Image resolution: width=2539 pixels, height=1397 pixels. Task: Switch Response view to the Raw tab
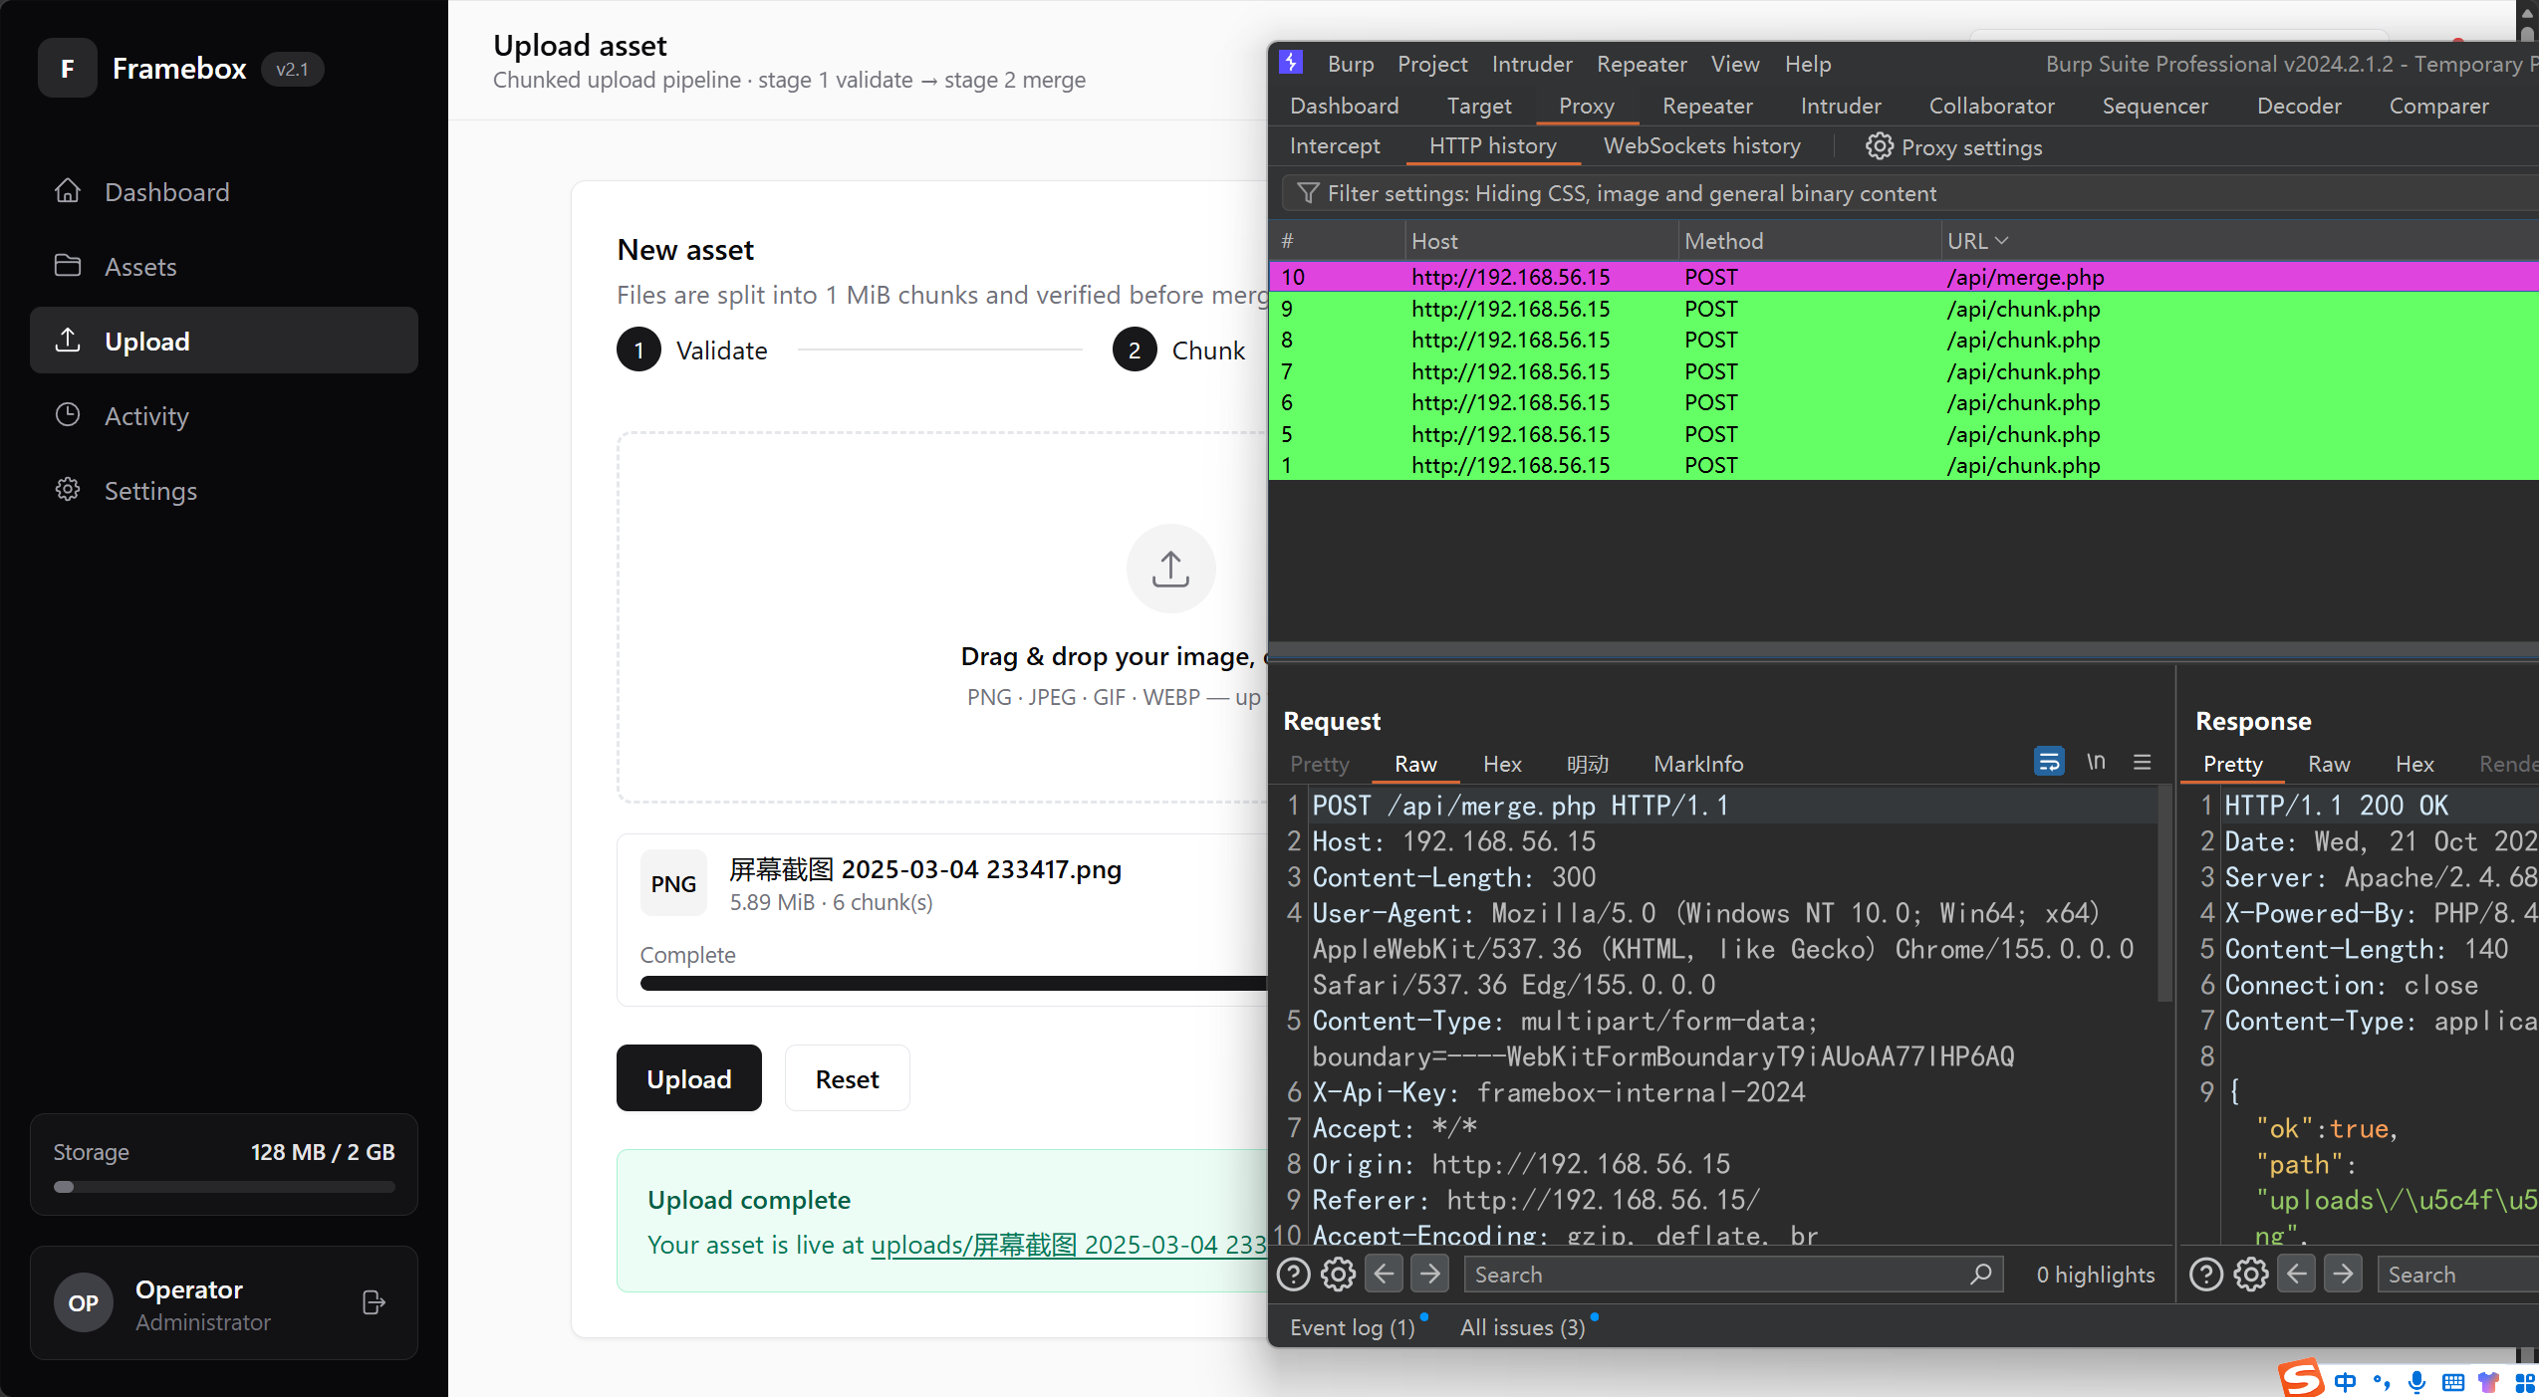(2329, 763)
